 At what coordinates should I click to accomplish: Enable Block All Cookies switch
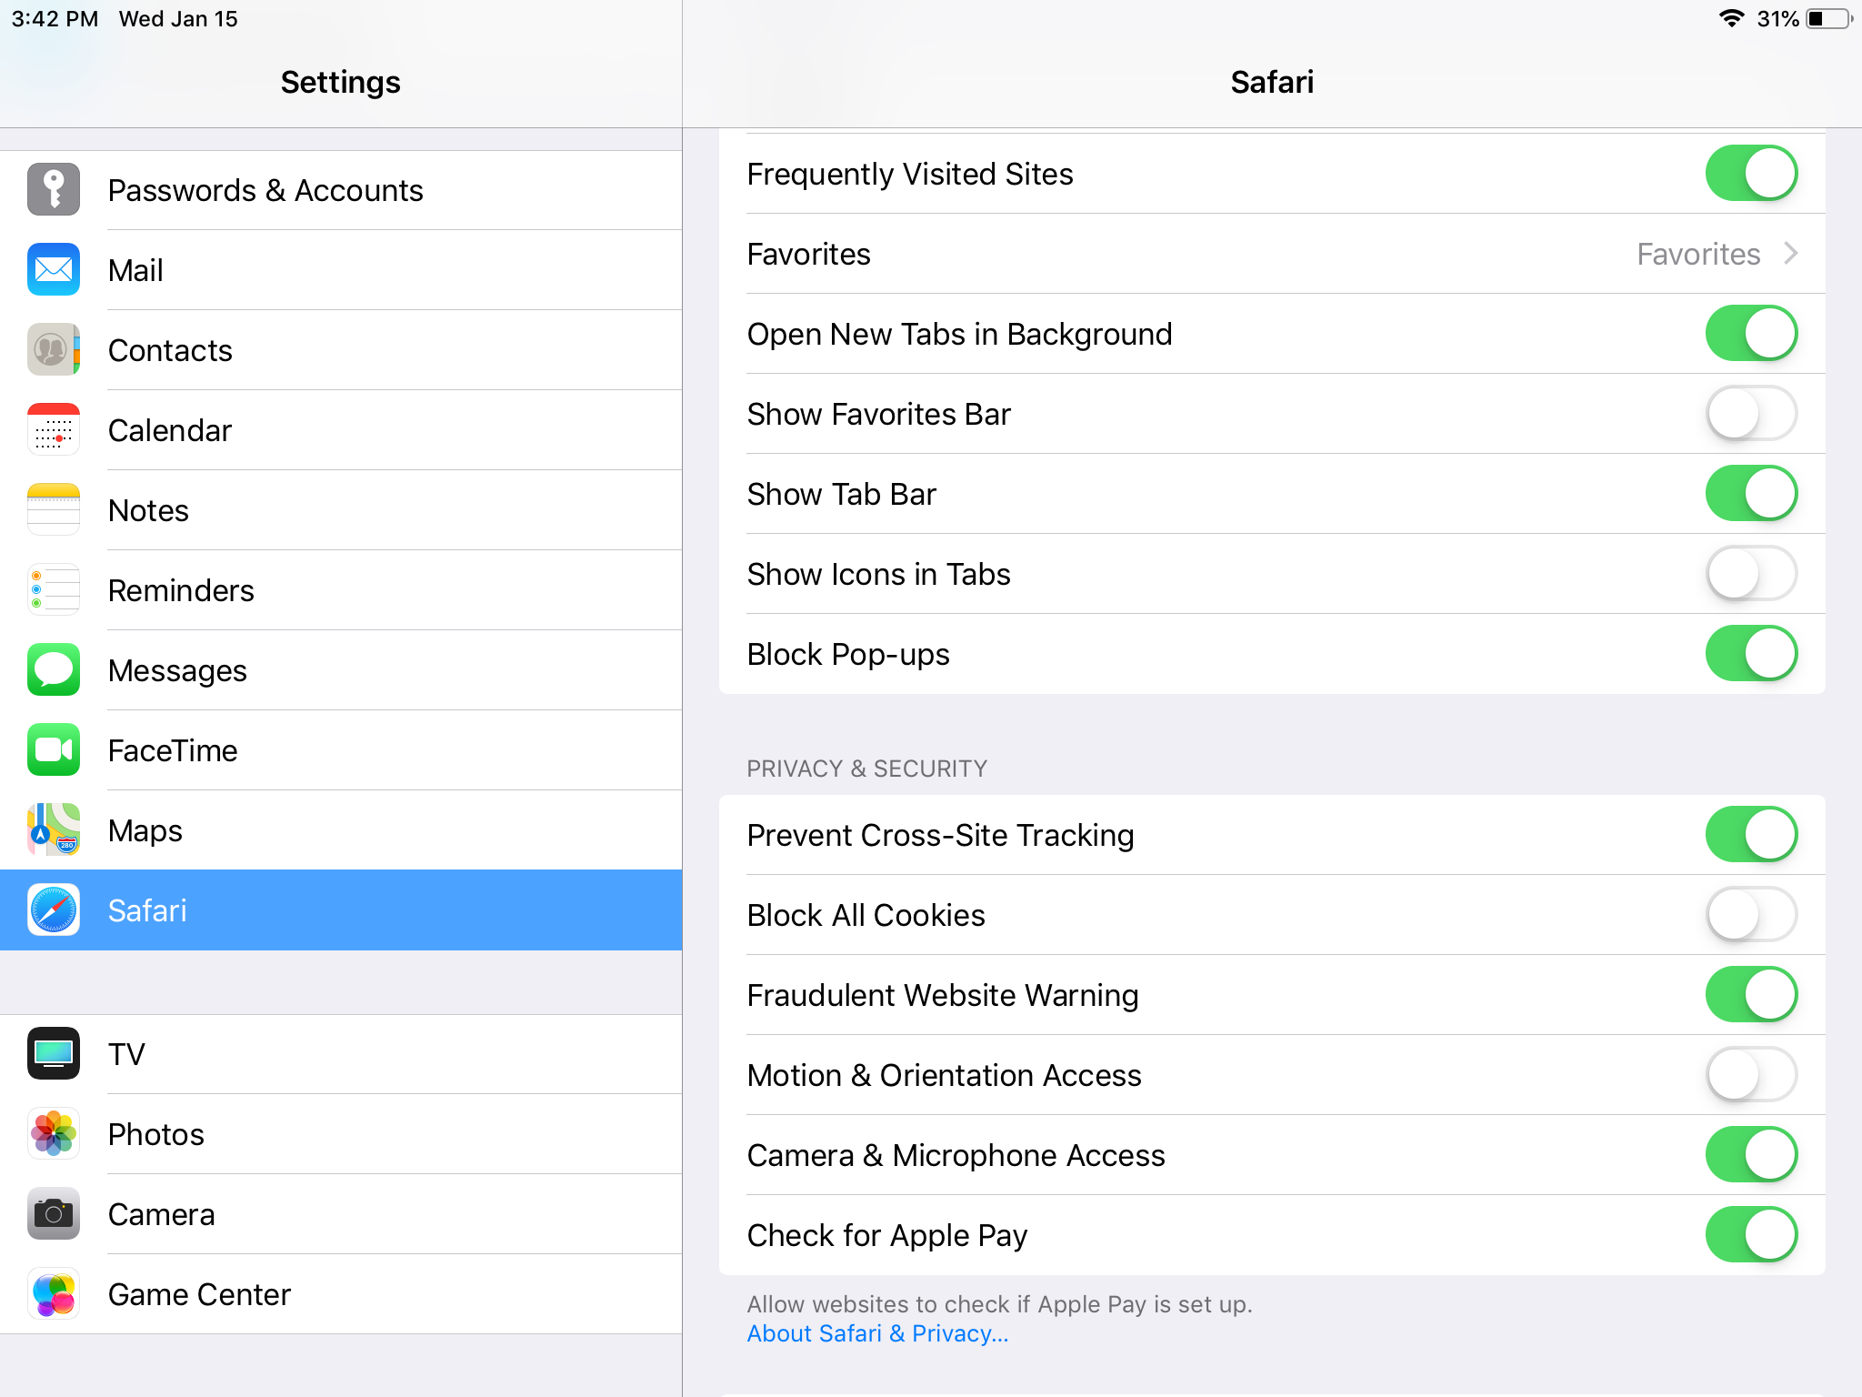point(1750,915)
